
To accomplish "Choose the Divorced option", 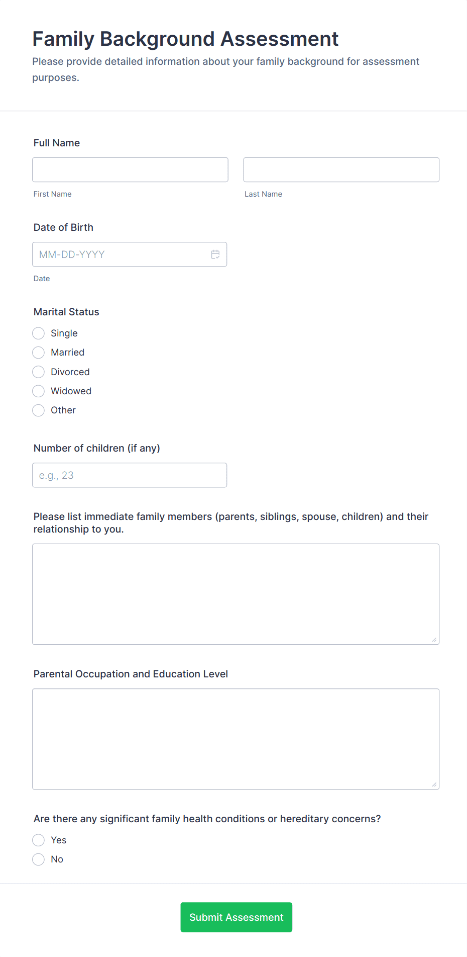I will tap(38, 372).
